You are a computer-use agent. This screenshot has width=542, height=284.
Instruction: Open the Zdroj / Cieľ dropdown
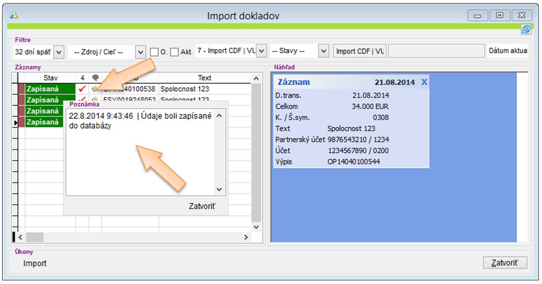click(x=141, y=52)
